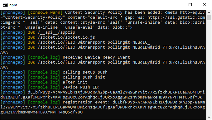Click the npm title bar text
Screen dimensions: 212x120
coord(13,5)
